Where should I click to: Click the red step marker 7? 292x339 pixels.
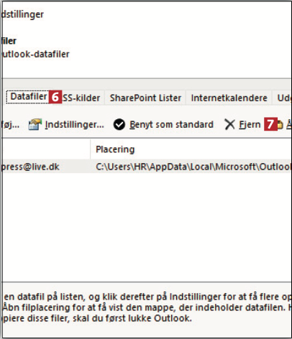click(270, 124)
